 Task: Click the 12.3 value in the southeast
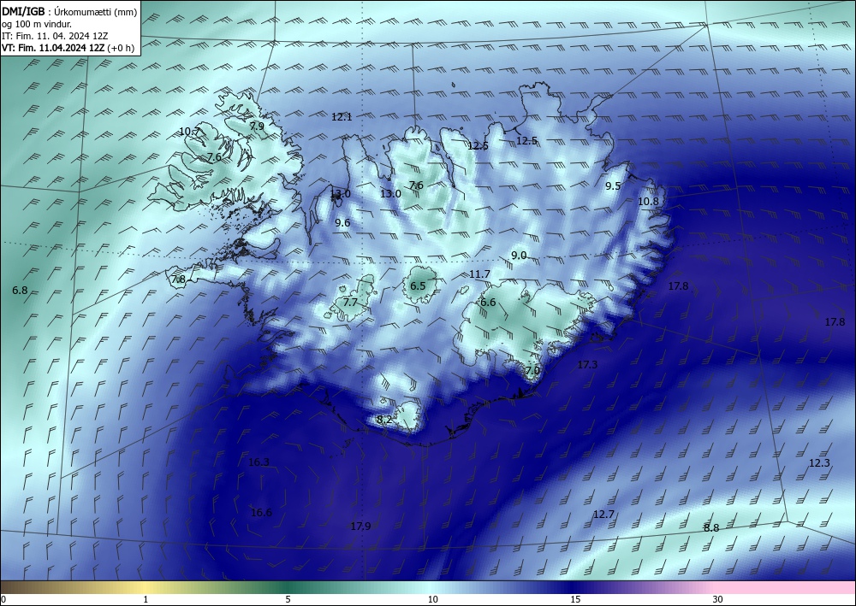819,463
